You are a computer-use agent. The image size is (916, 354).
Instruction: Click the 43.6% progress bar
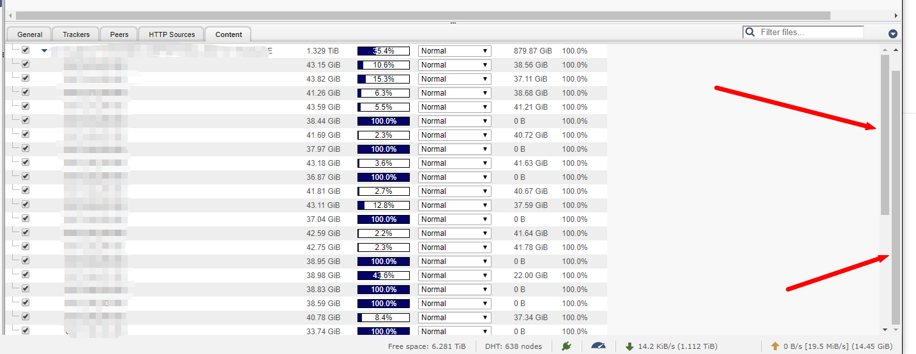(384, 276)
